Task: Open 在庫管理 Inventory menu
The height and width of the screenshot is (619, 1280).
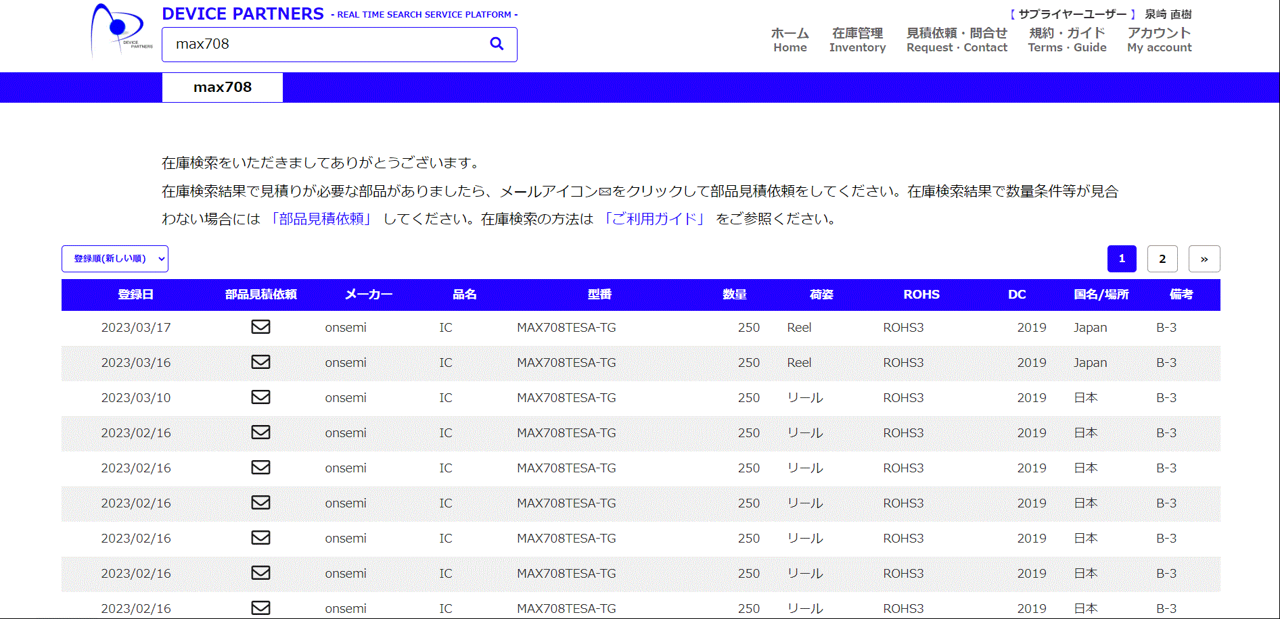Action: point(857,40)
